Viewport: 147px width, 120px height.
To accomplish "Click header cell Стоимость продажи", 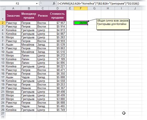I will click(x=57, y=16).
